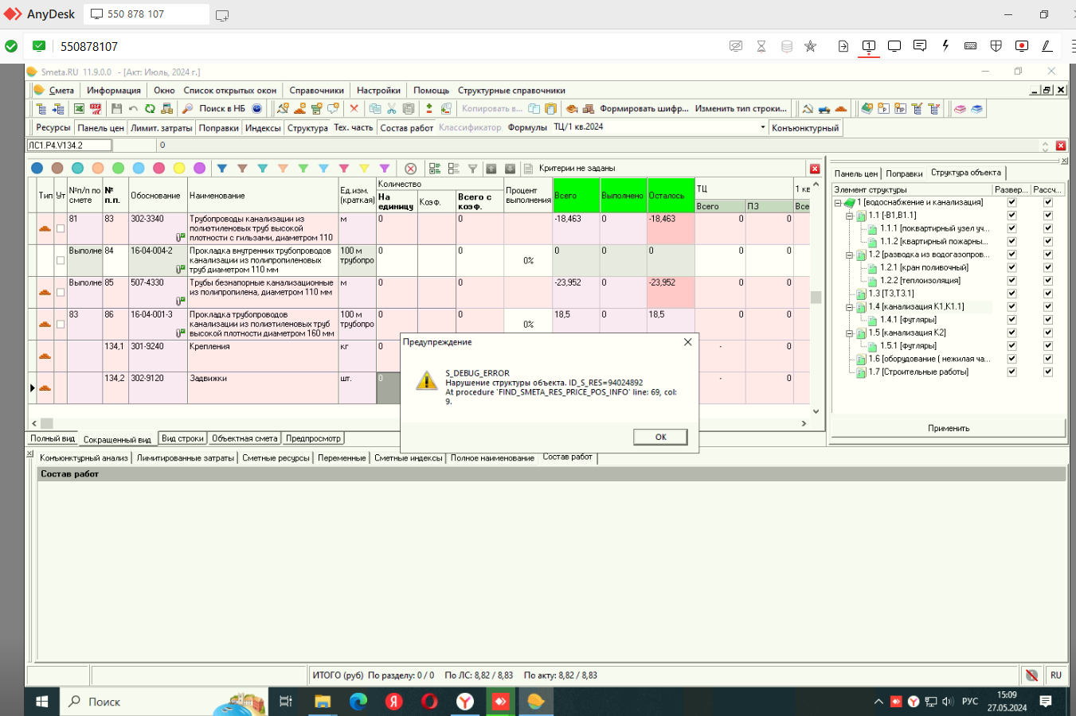Toggle Развер checkbox for 1.3 [Т3,Т3.1]
Image resolution: width=1076 pixels, height=716 pixels.
(x=1012, y=294)
